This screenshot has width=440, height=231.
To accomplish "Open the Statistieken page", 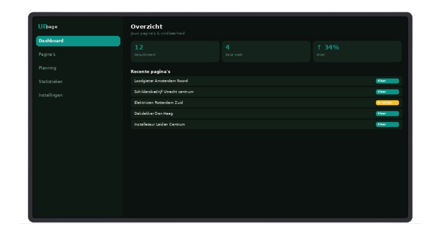I will coord(51,82).
